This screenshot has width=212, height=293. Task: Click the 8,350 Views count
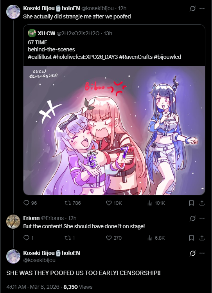pyautogui.click(x=78, y=287)
